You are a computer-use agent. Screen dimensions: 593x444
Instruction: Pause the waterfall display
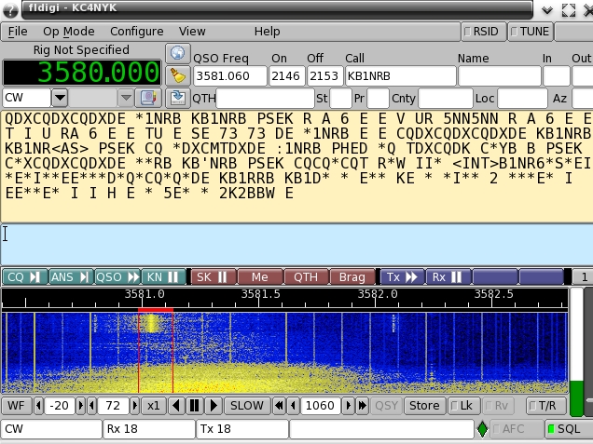tap(195, 406)
